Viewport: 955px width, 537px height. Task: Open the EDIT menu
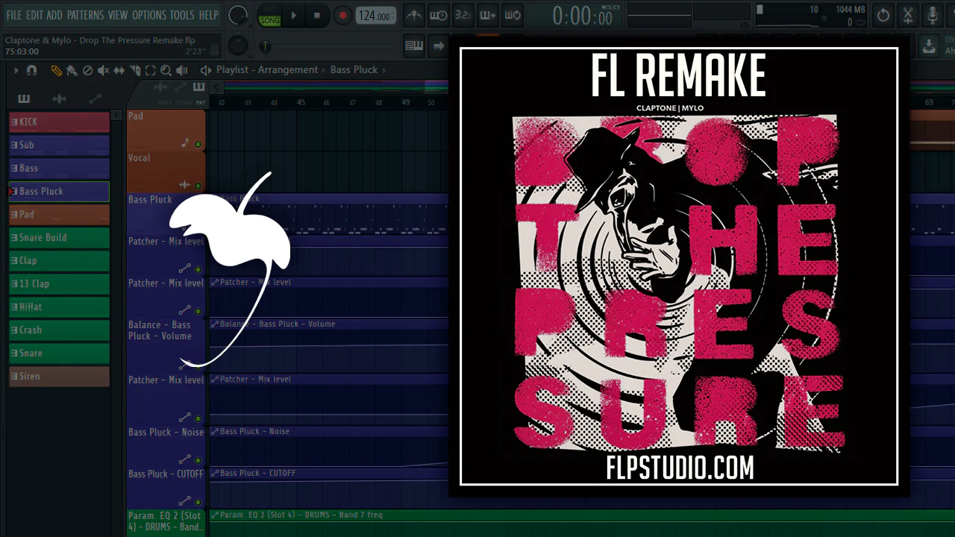34,15
